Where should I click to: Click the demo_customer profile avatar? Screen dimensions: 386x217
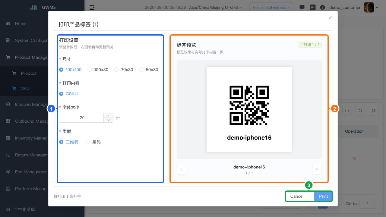(x=369, y=8)
